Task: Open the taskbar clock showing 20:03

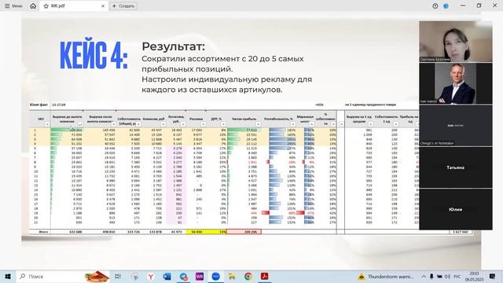Action: (x=474, y=276)
